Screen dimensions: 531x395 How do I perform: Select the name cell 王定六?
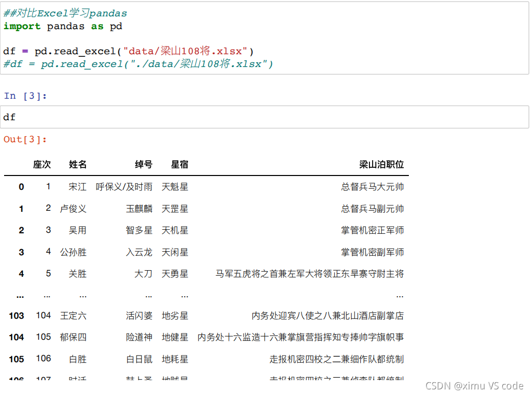click(73, 316)
